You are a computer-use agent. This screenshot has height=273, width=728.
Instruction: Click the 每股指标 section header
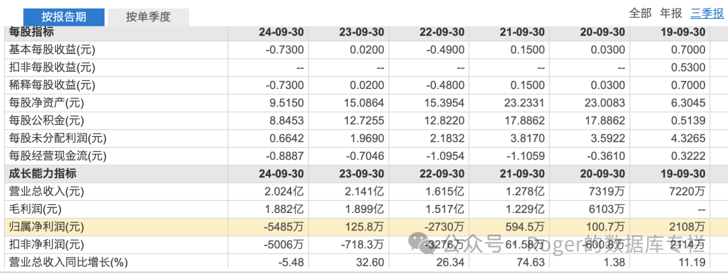(x=31, y=32)
